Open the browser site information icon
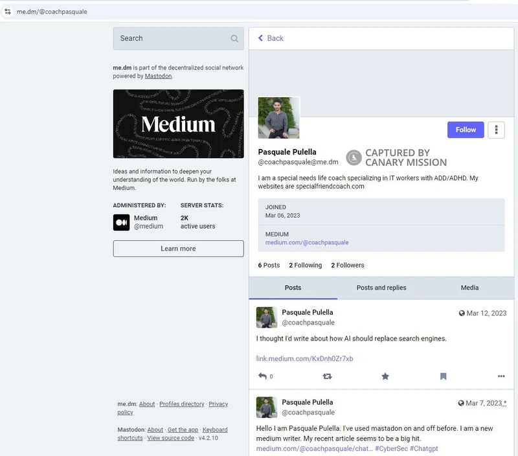 [x=8, y=12]
